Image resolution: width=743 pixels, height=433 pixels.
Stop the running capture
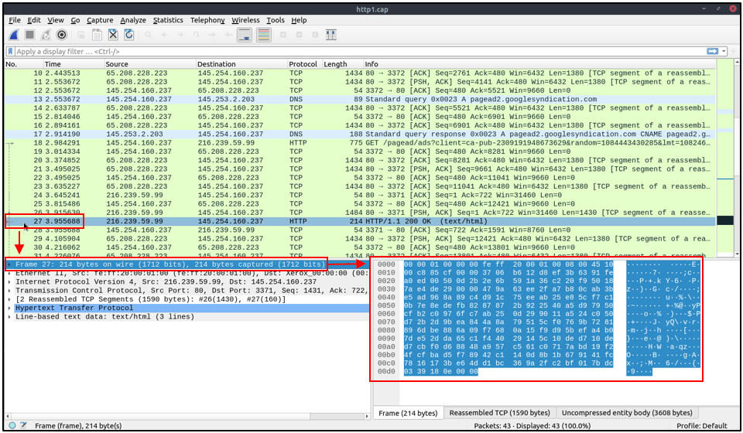tap(30, 35)
